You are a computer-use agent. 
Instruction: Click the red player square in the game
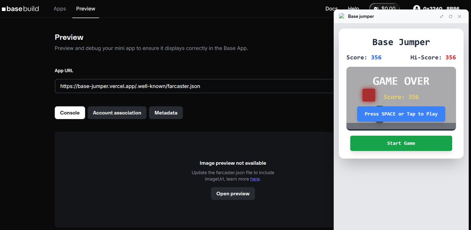(368, 95)
